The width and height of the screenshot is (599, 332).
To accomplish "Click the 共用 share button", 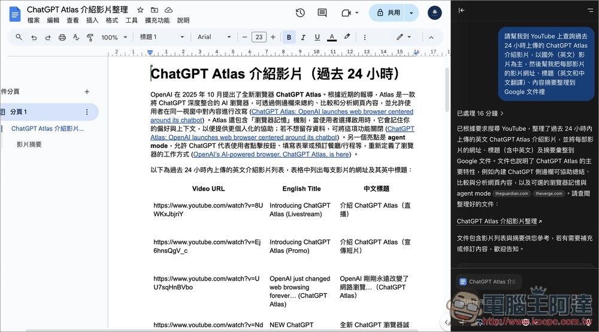I will [x=387, y=13].
